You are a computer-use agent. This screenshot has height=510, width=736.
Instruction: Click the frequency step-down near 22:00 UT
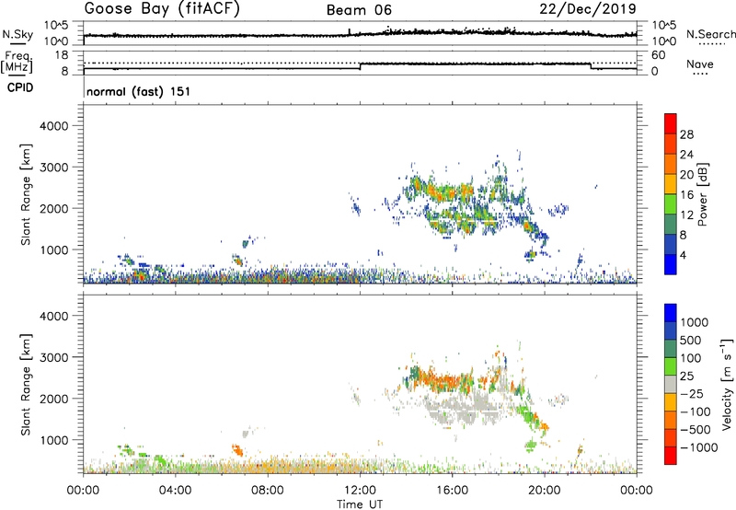tap(591, 66)
